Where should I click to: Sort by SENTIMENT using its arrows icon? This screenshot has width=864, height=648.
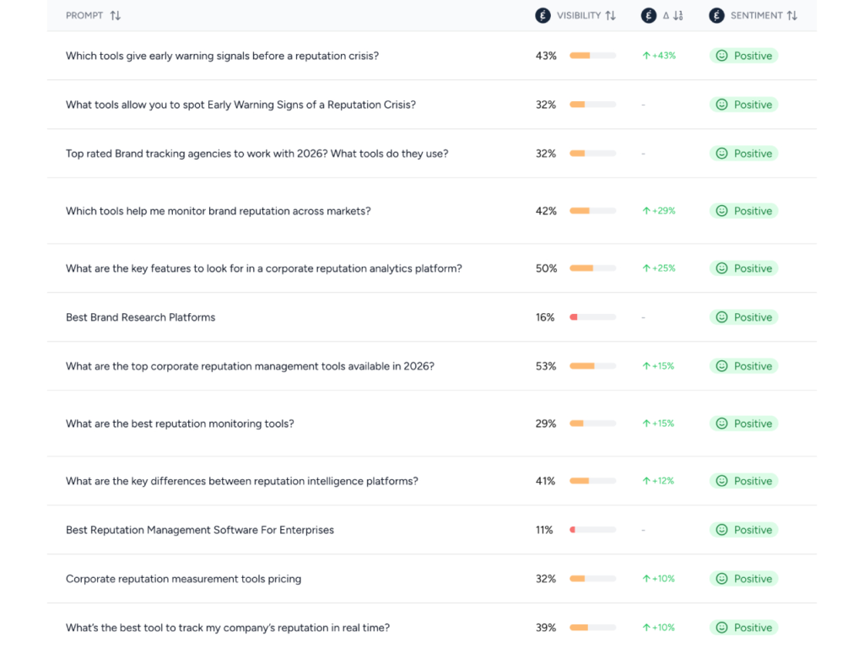click(x=791, y=15)
